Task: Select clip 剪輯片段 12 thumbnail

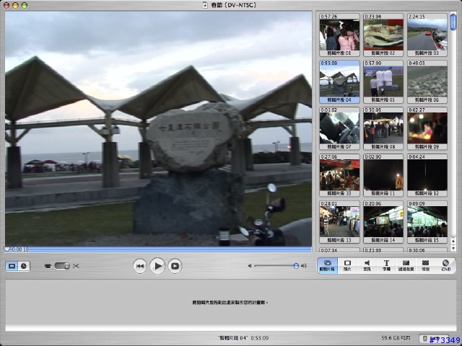Action: (427, 175)
